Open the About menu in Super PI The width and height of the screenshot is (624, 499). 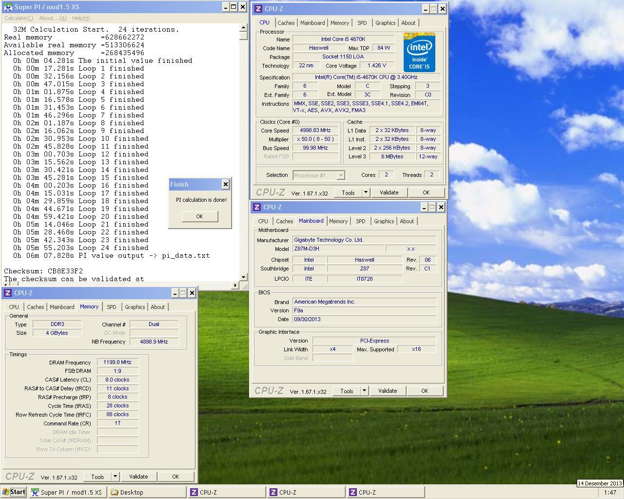point(52,18)
